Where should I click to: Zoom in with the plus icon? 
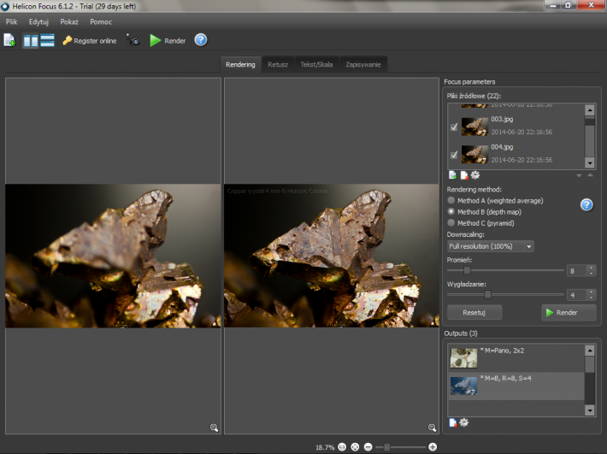[x=433, y=447]
